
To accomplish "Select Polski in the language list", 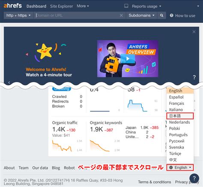I will (x=180, y=128).
